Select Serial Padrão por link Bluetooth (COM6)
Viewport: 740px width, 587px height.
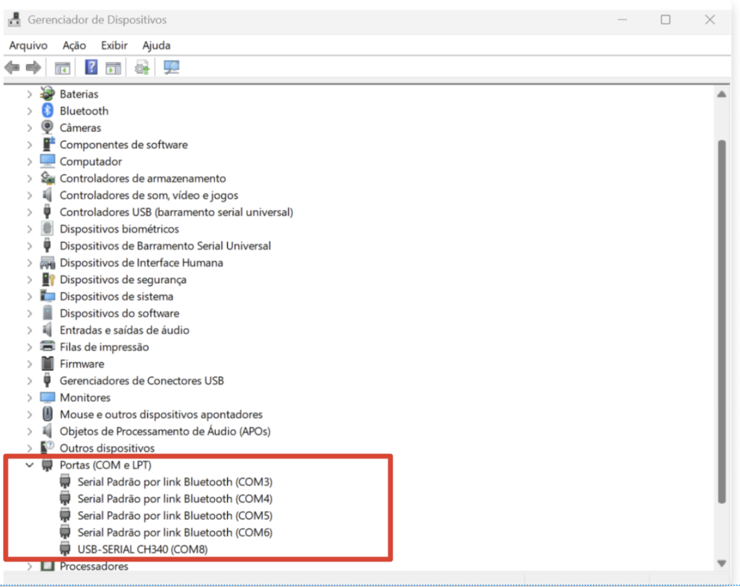tap(175, 532)
